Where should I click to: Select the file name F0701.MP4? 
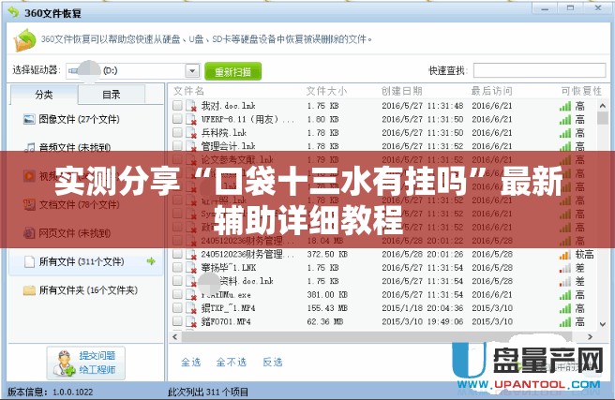pyautogui.click(x=226, y=321)
